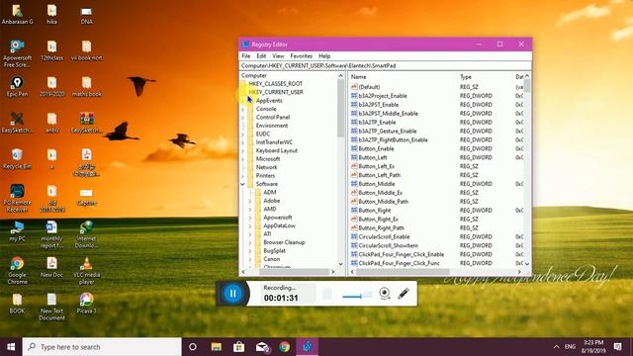
Task: Select the Button_Left_Path value
Action: [x=379, y=175]
